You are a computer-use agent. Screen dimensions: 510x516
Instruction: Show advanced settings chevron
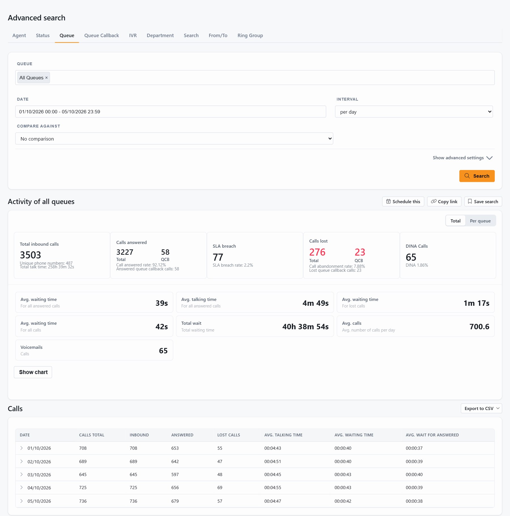[x=490, y=158]
